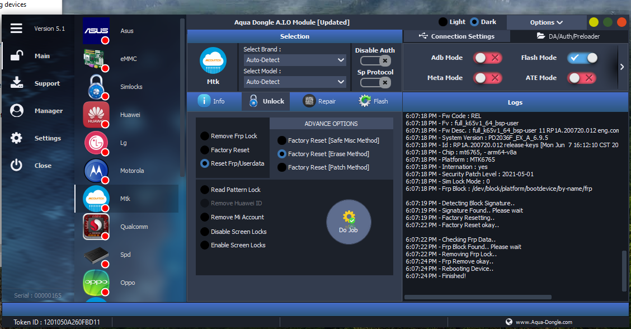Click the Logs vertical scrollbar
Image resolution: width=631 pixels, height=329 pixels.
click(x=624, y=271)
